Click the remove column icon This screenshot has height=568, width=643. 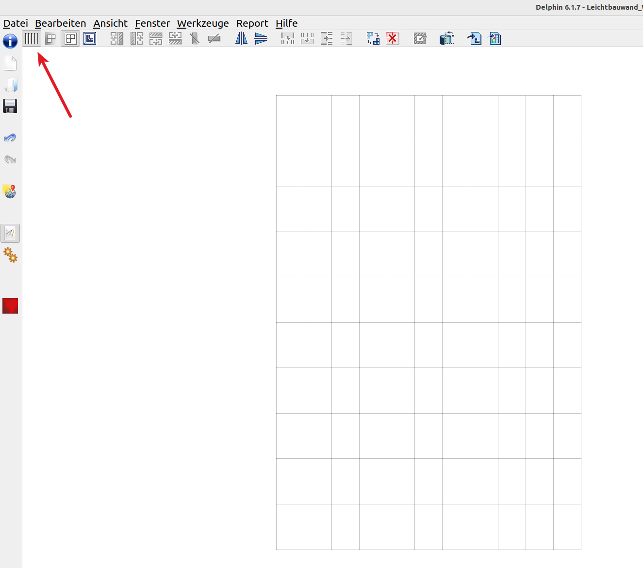point(195,38)
